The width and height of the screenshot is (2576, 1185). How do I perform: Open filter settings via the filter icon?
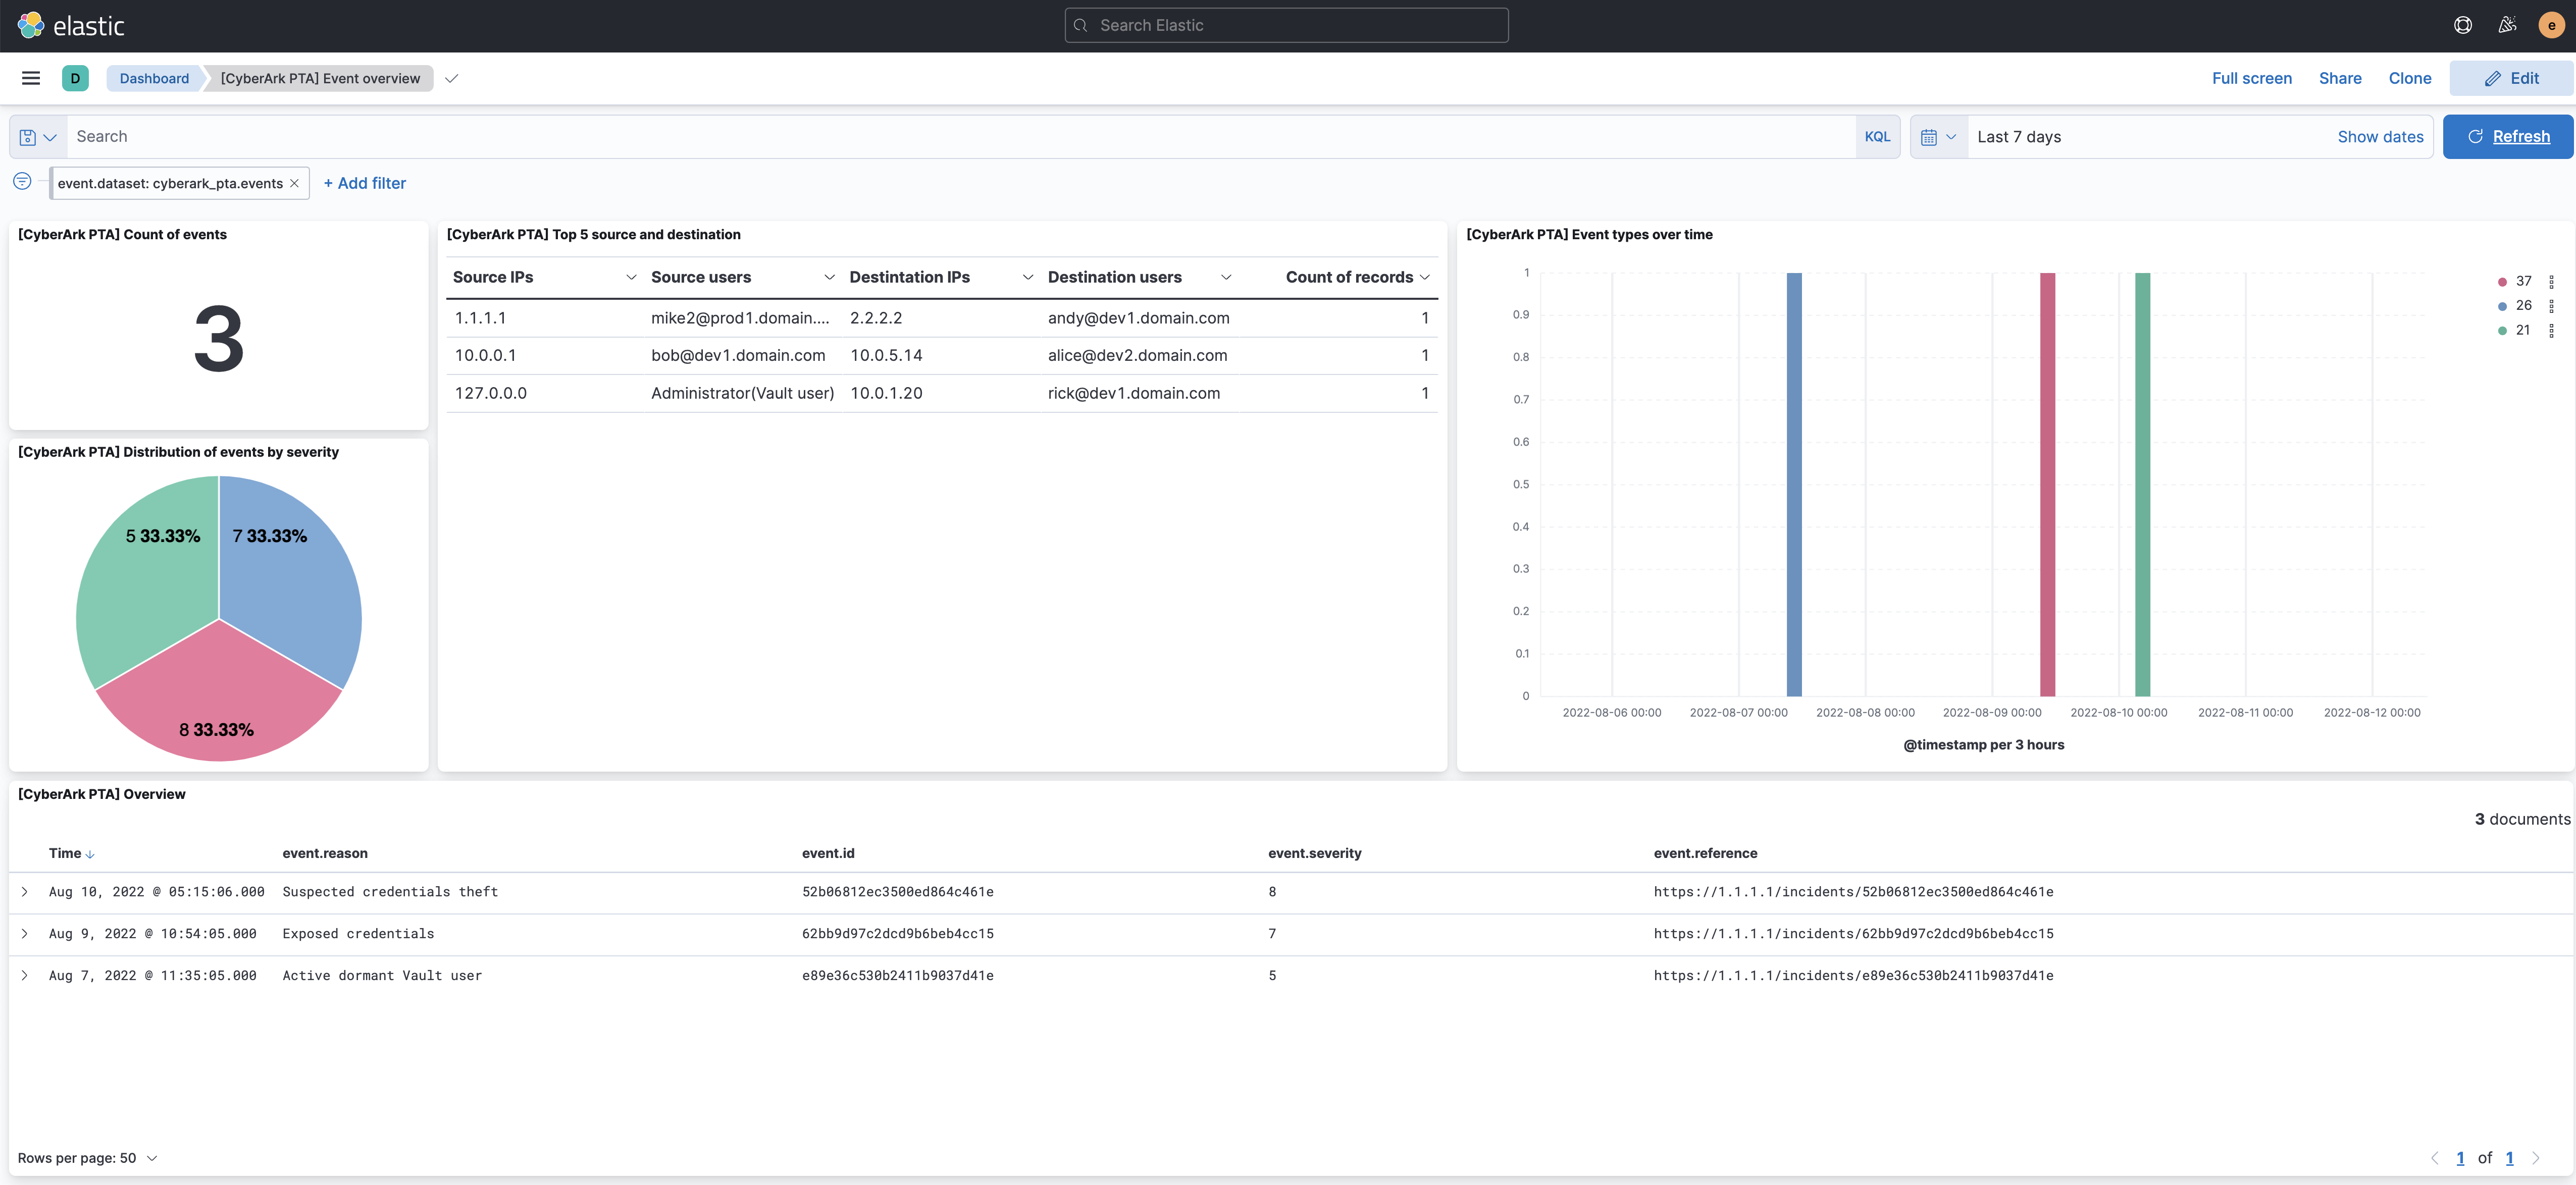pyautogui.click(x=21, y=181)
